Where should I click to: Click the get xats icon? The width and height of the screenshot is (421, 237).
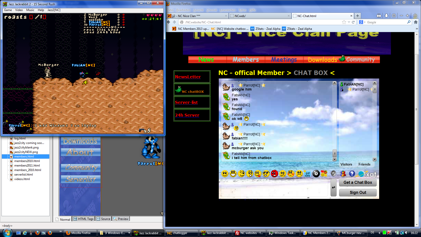click(307, 174)
